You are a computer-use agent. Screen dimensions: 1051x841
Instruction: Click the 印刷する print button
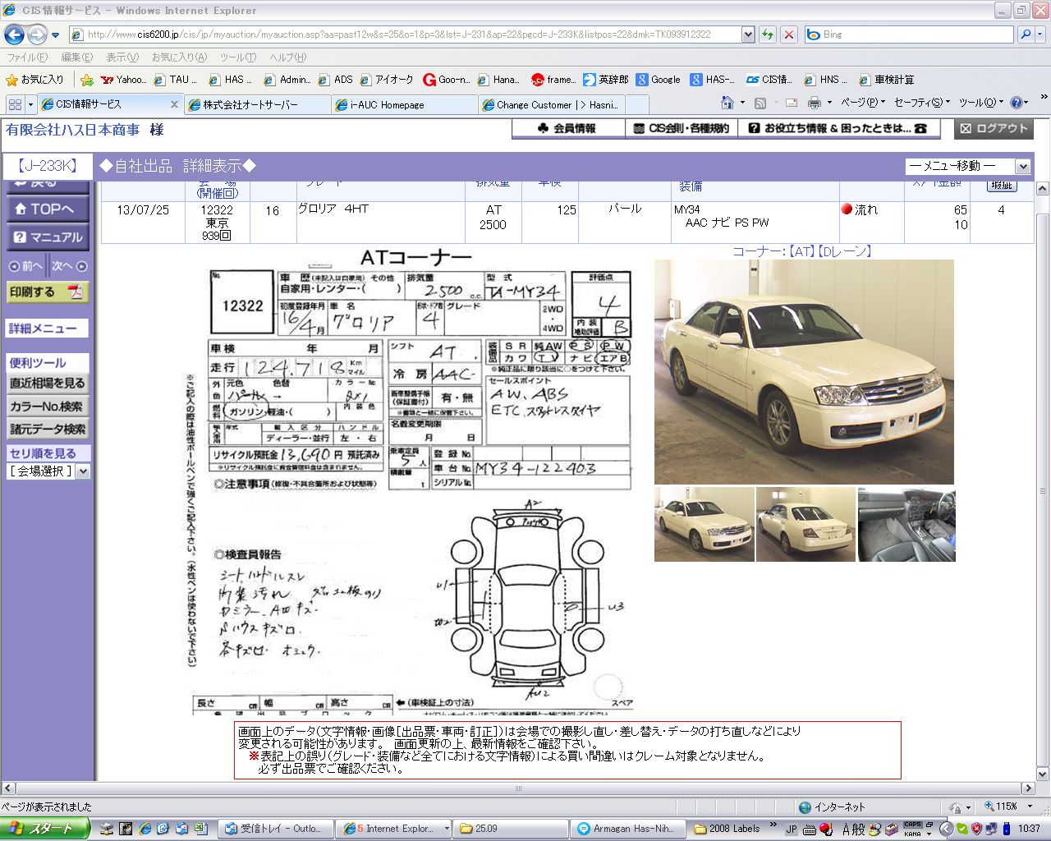[x=47, y=292]
